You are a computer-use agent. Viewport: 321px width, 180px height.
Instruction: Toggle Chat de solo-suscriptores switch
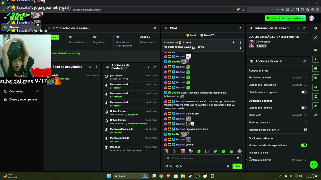pos(304,92)
